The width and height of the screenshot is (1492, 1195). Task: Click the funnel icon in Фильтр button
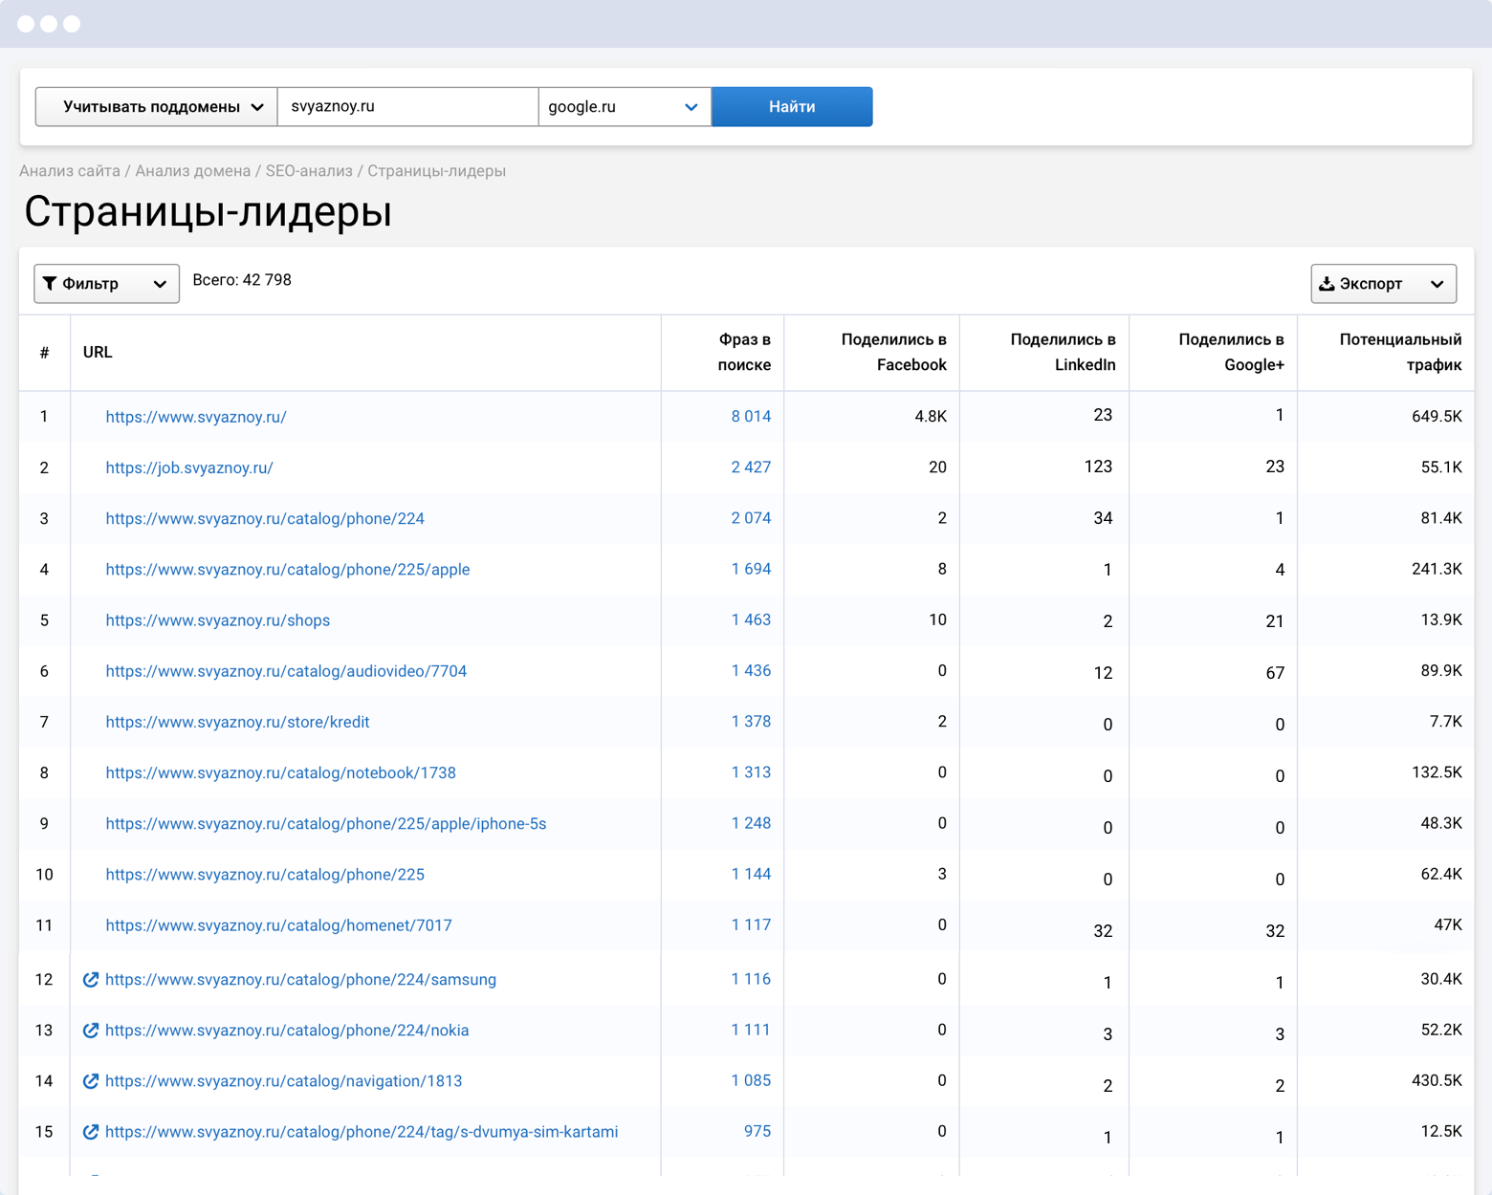point(50,284)
